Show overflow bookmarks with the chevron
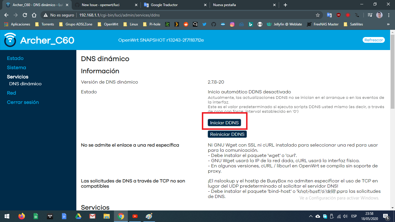This screenshot has height=222, width=395. click(389, 24)
